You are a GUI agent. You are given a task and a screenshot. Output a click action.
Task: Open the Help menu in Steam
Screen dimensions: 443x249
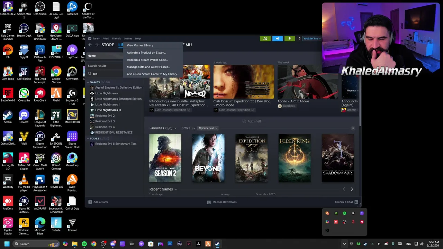point(138,38)
